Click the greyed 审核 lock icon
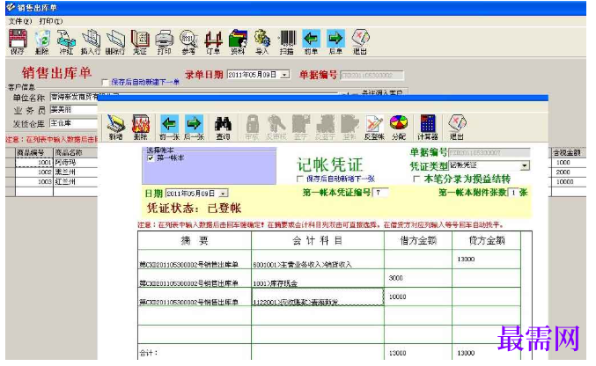Screen dimensions: 596x366 253,128
